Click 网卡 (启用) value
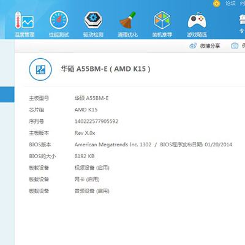The image size is (245, 245). tap(87, 179)
